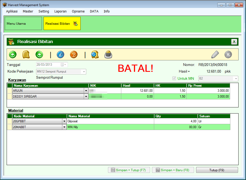246x180 pixels.
Task: Click the printer icon in toolbar
Action: [108, 55]
